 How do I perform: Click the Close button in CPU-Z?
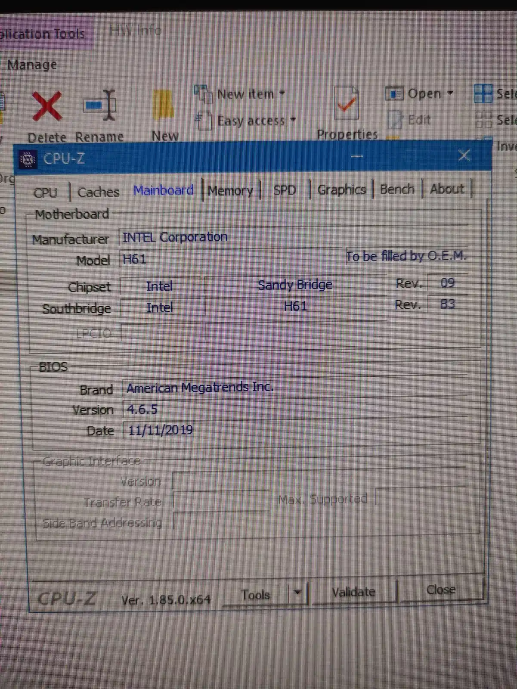pos(441,589)
